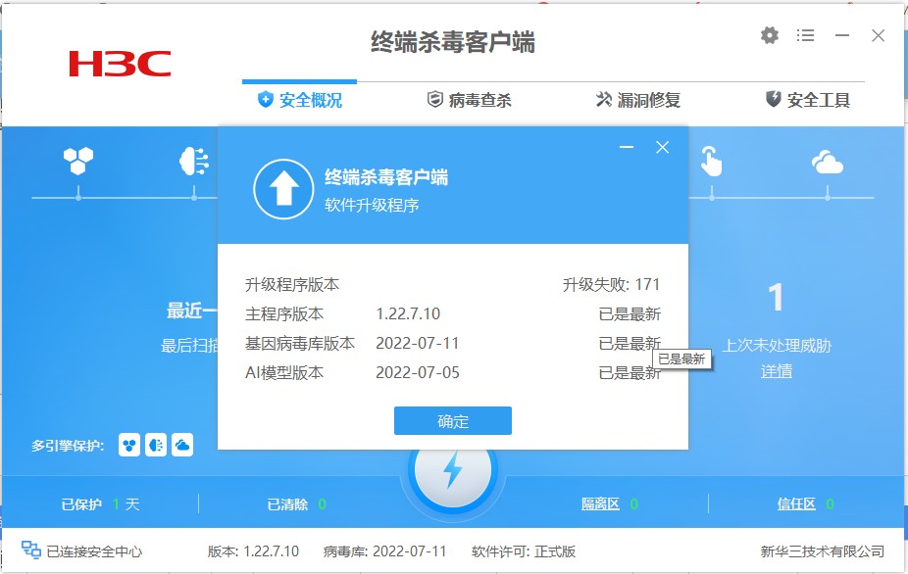
Task: Start quick scan with lightning button
Action: 452,470
